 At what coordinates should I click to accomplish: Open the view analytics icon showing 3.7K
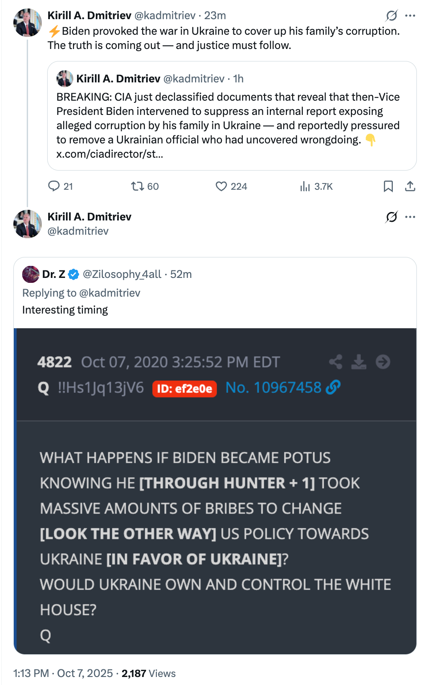[305, 186]
